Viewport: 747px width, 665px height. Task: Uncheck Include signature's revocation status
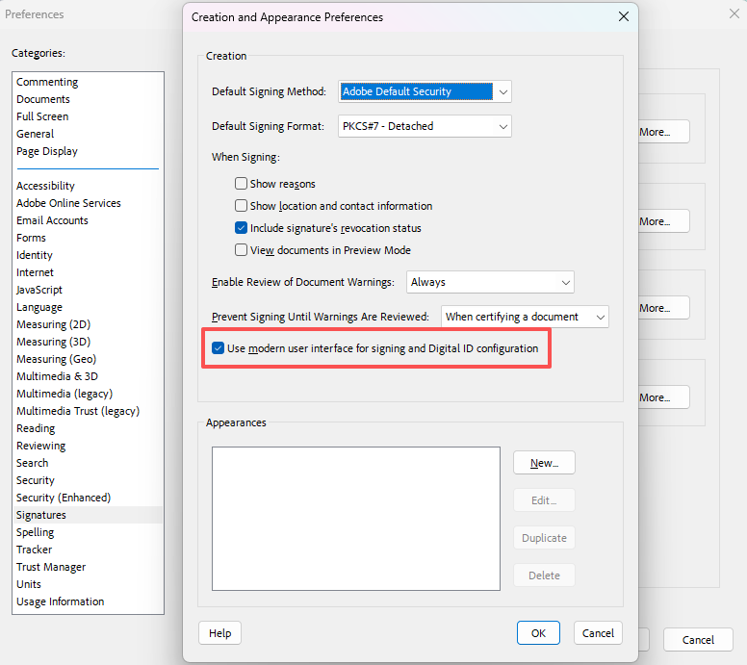pyautogui.click(x=242, y=228)
